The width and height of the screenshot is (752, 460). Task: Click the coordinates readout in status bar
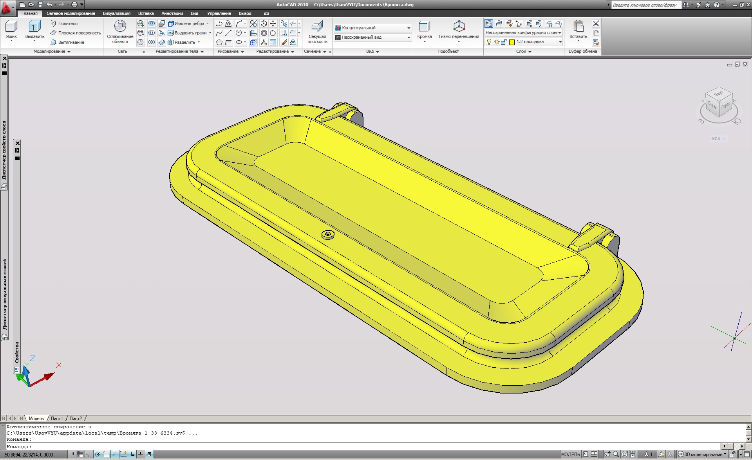[x=29, y=455]
